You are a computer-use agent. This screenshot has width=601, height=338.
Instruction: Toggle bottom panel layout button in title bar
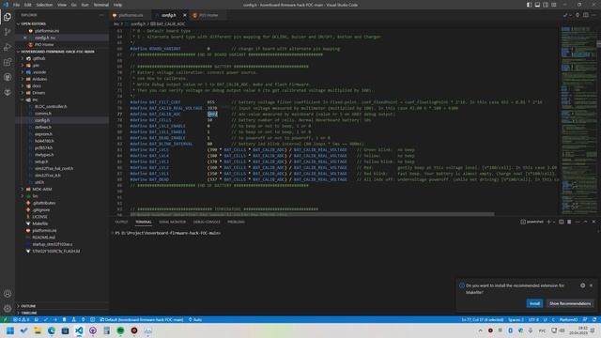tap(537, 5)
